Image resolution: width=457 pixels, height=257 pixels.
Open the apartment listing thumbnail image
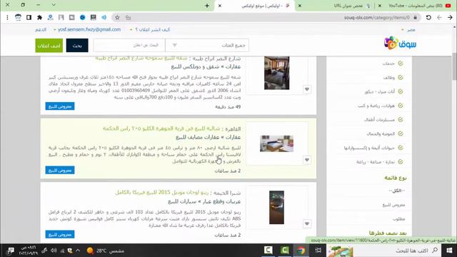point(277,73)
